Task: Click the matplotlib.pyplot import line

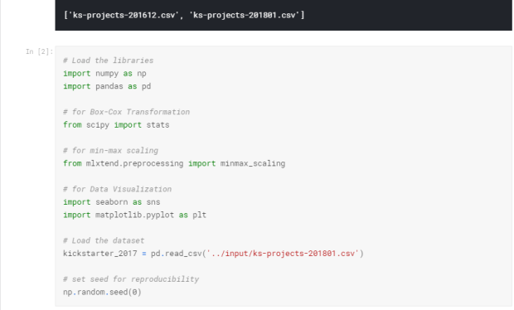Action: pos(135,215)
